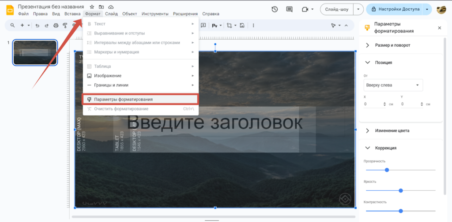Open the camera options dropdown arrow

pos(313,9)
